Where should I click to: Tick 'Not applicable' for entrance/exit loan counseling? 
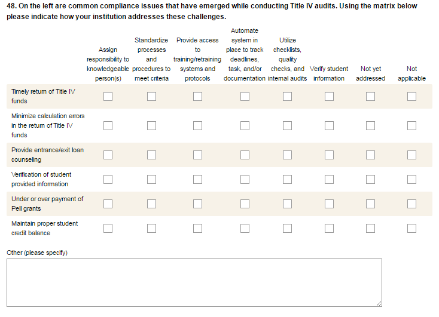click(x=411, y=155)
